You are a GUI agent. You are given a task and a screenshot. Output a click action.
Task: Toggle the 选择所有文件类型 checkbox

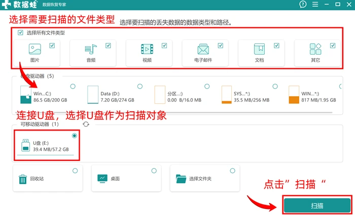tap(20, 33)
